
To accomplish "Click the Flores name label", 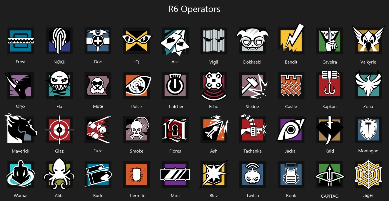I will pyautogui.click(x=175, y=151).
